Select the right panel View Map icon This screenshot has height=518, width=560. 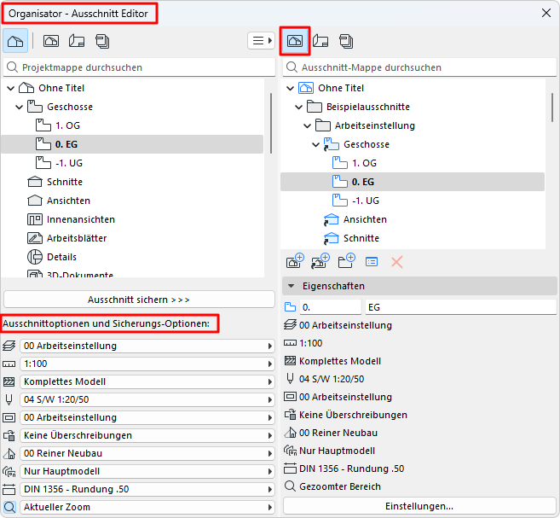point(295,41)
